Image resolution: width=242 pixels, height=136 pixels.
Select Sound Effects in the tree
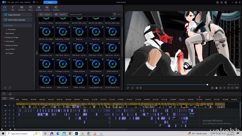10,49
